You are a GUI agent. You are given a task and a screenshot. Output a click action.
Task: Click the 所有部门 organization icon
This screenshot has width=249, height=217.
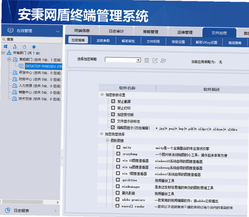pos(9,53)
